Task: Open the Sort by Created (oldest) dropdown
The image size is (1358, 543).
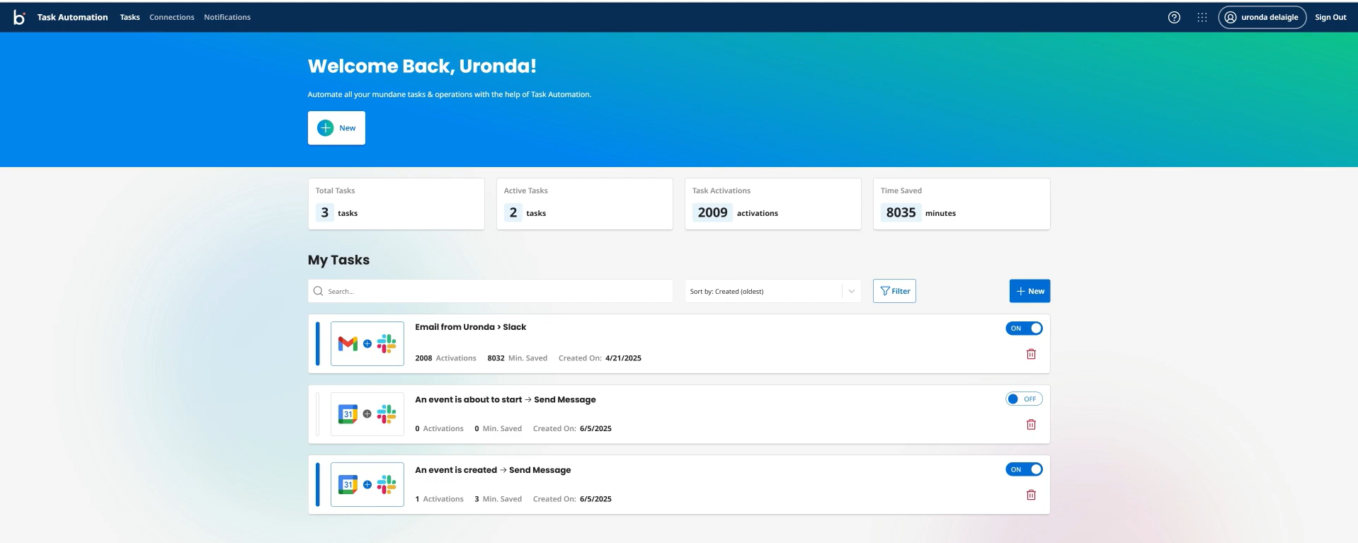Action: coord(772,291)
